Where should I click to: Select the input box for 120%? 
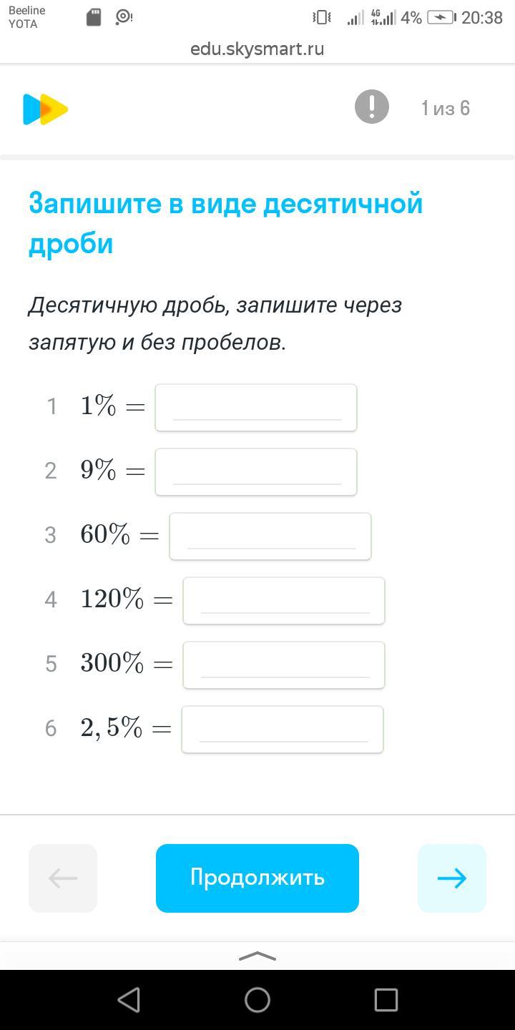284,601
